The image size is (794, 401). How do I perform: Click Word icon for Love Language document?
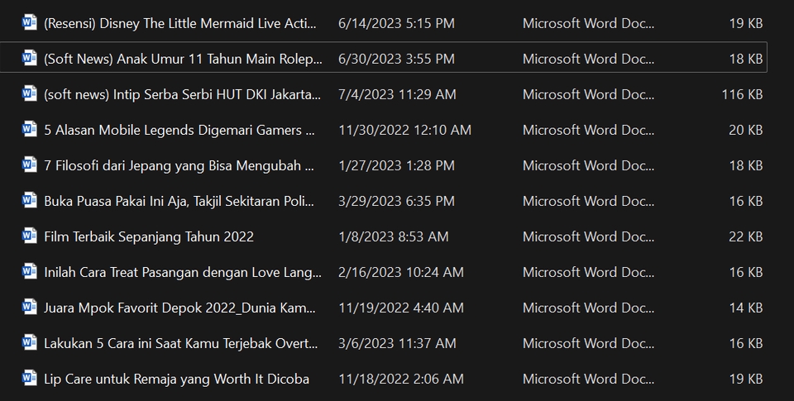coord(30,271)
